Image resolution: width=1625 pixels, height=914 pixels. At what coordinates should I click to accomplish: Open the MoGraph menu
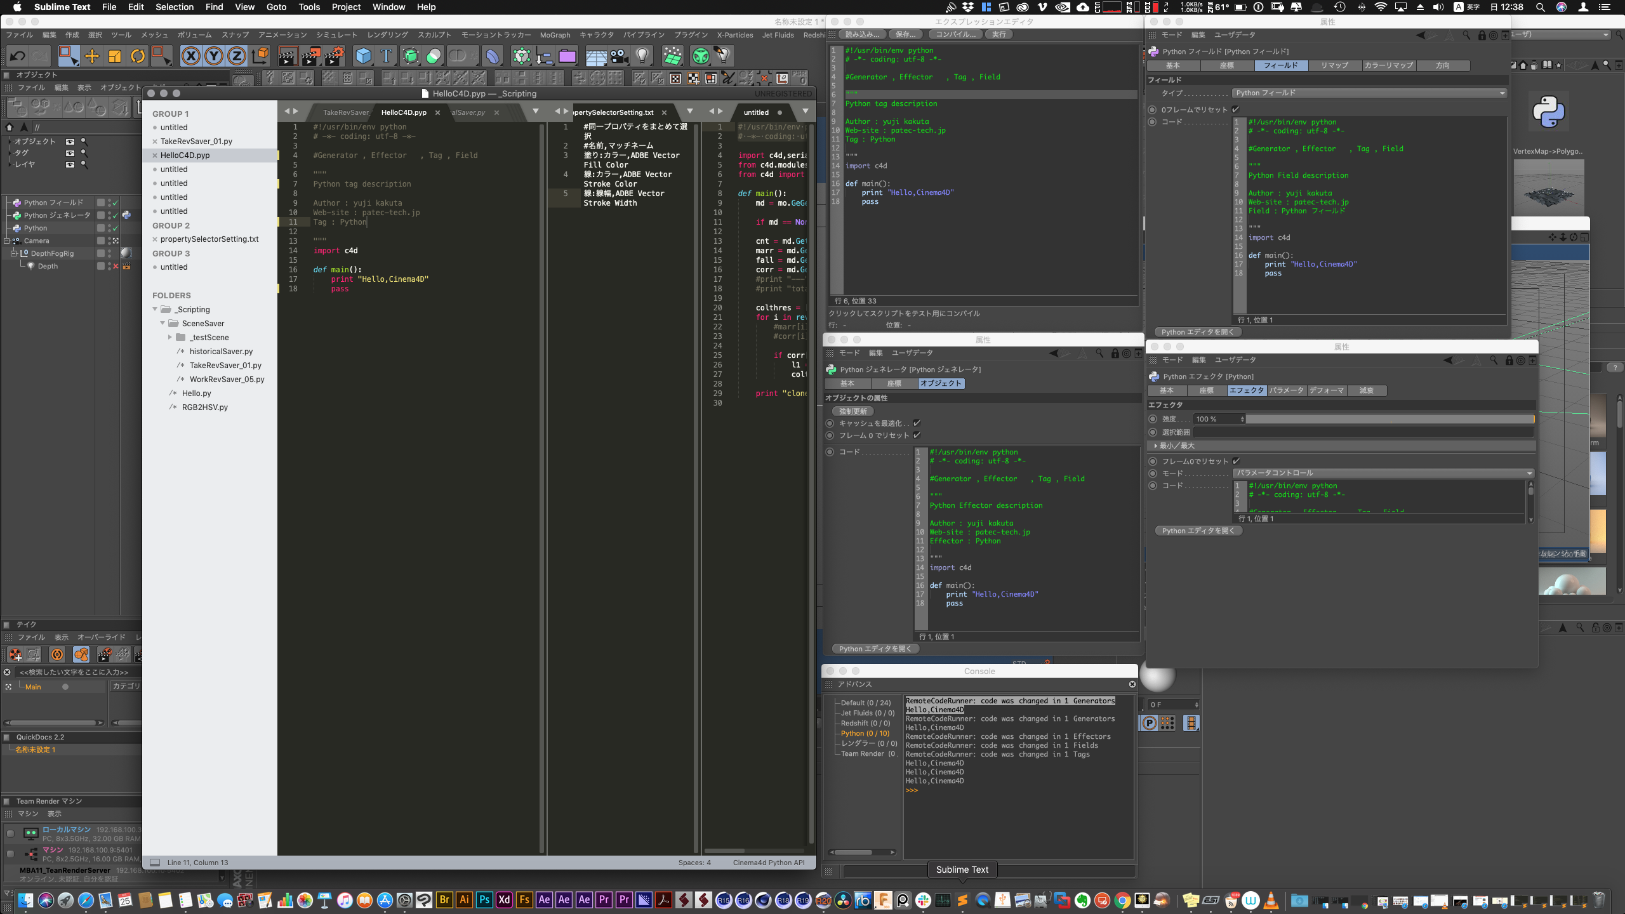554,35
